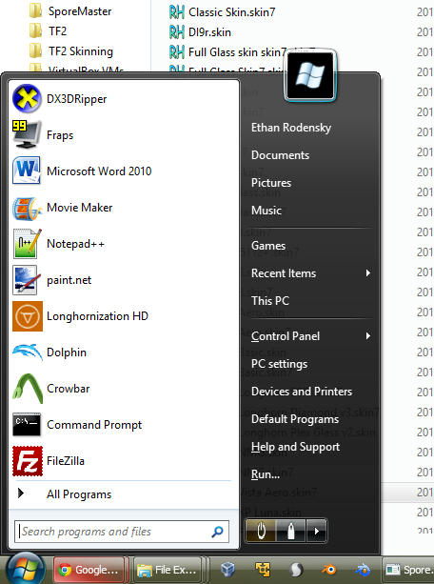Open Devices and Printers
The image size is (434, 584).
pyautogui.click(x=302, y=392)
